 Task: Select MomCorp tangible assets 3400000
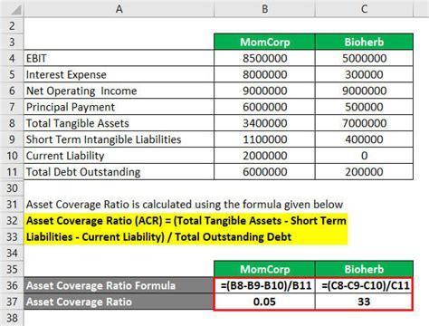(x=264, y=123)
